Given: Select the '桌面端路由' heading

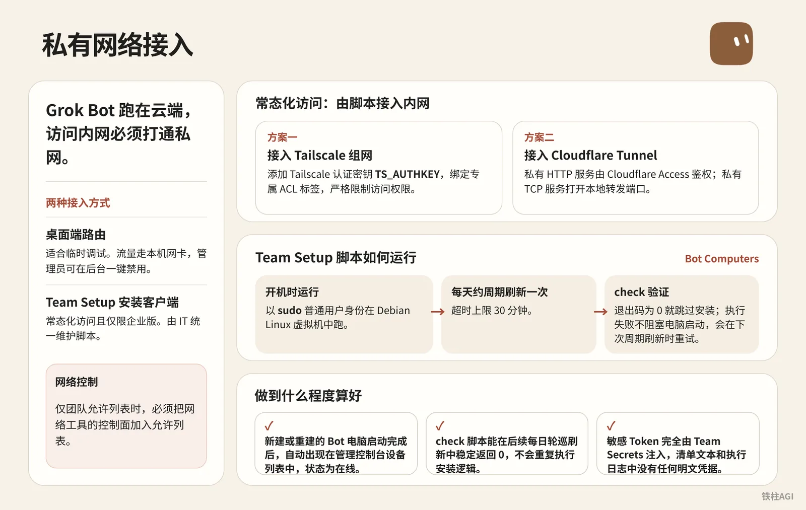Looking at the screenshot, I should pos(76,235).
